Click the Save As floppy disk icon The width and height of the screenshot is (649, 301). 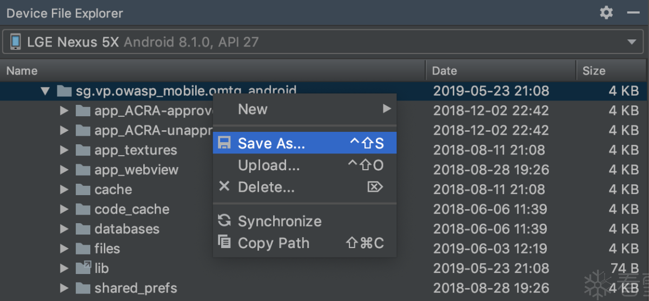224,143
